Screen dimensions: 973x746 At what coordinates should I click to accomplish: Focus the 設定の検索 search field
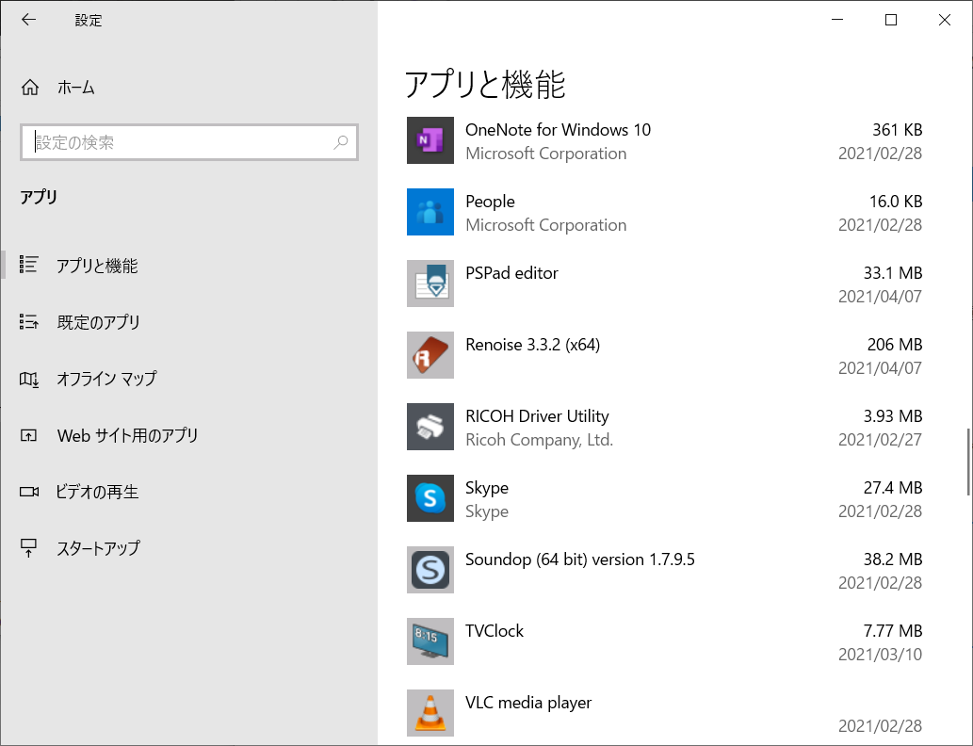(x=188, y=142)
